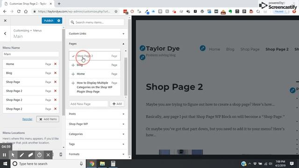This screenshot has height=168, width=299.
Task: Open the Publish settings gear
Action: pos(59,21)
